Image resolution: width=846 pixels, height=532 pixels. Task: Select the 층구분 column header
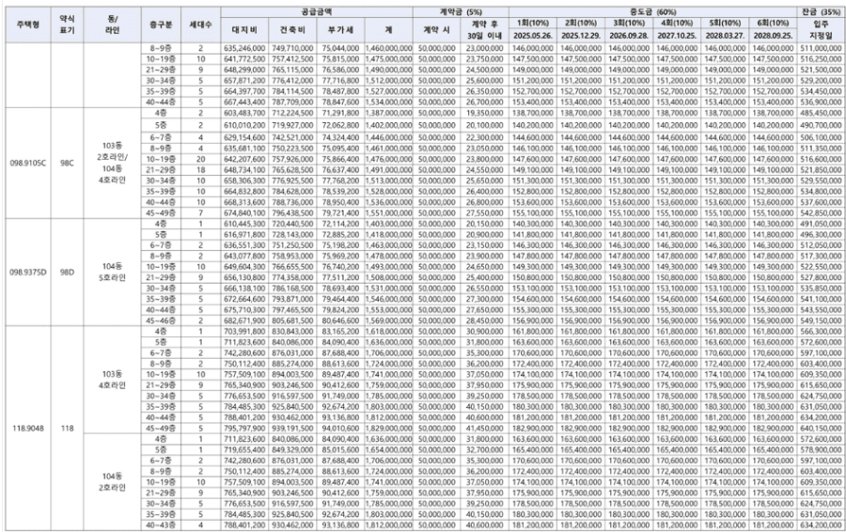(x=161, y=24)
